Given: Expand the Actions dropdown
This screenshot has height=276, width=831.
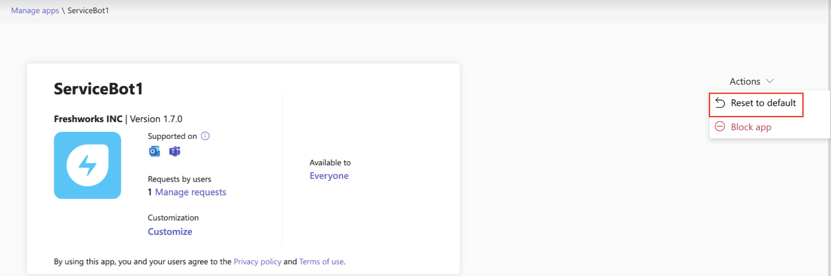Looking at the screenshot, I should pos(752,81).
